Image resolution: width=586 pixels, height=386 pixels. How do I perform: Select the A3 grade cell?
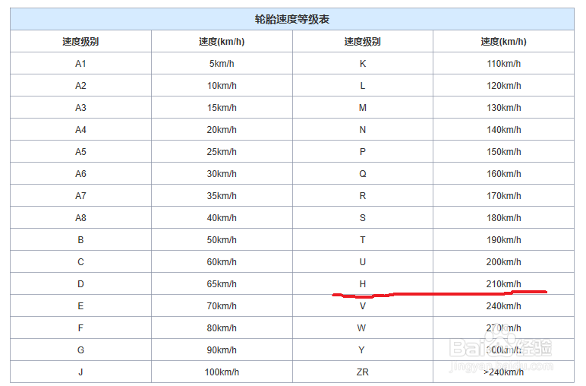pos(80,108)
